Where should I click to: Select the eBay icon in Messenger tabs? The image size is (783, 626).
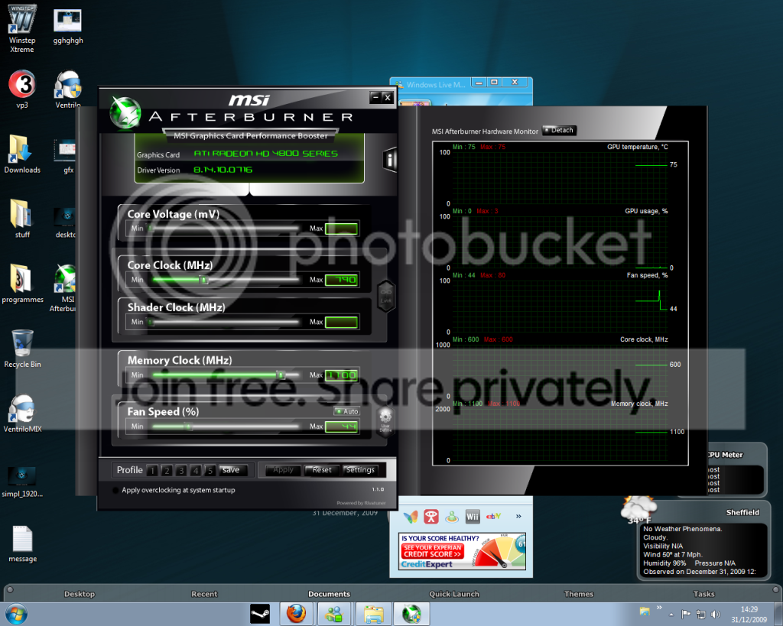pos(493,516)
